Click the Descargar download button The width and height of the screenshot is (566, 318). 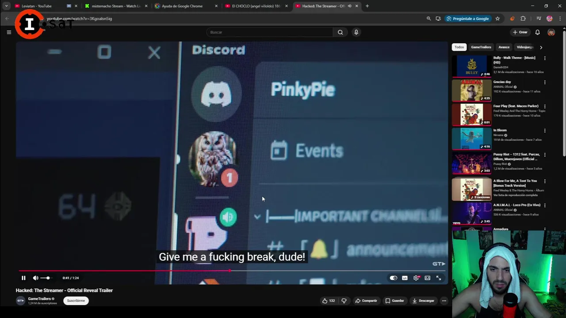point(423,301)
